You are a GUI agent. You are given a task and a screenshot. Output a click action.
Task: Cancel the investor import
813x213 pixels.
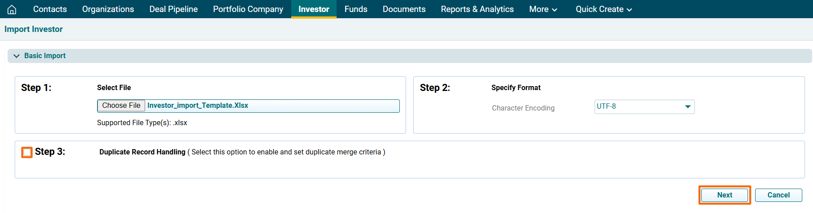pos(778,195)
